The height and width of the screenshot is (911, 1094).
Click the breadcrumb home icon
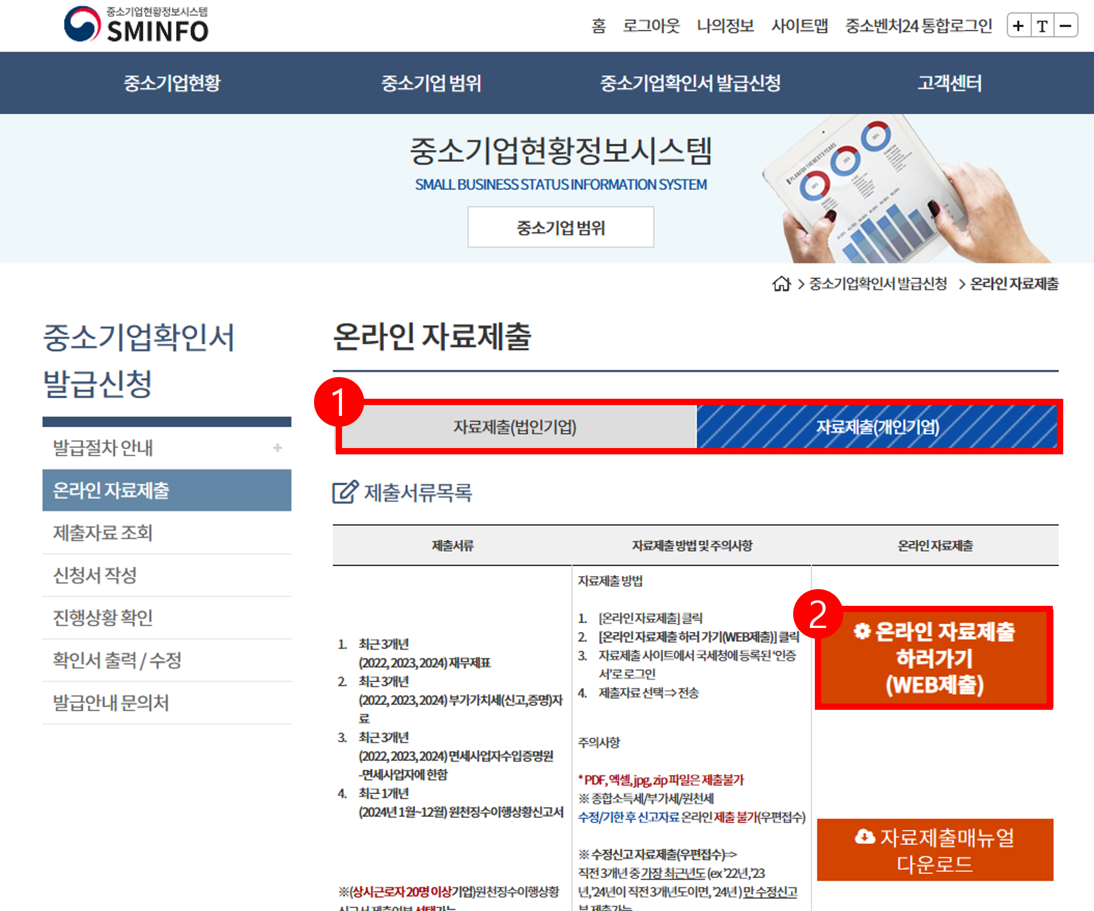781,284
